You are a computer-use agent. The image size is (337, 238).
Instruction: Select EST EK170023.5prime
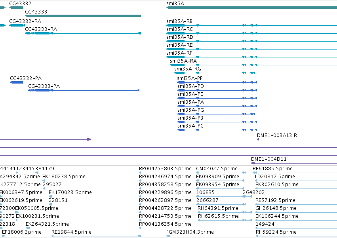coord(70,192)
